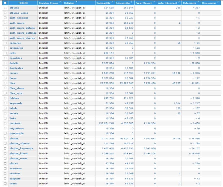This screenshot has height=187, width=223.
Task: Sort by Freier Bereich column header
Action: (x=144, y=3)
